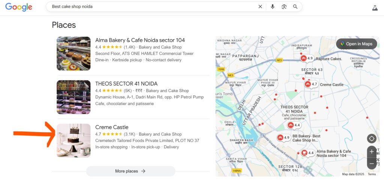The height and width of the screenshot is (180, 384).
Task: Open Alma Bakery & Cafe listing
Action: pos(140,40)
